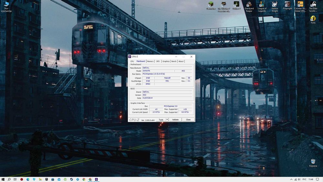The height and width of the screenshot is (182, 323).
Task: Open the Propnight desktop shortcut
Action: (x=287, y=5)
